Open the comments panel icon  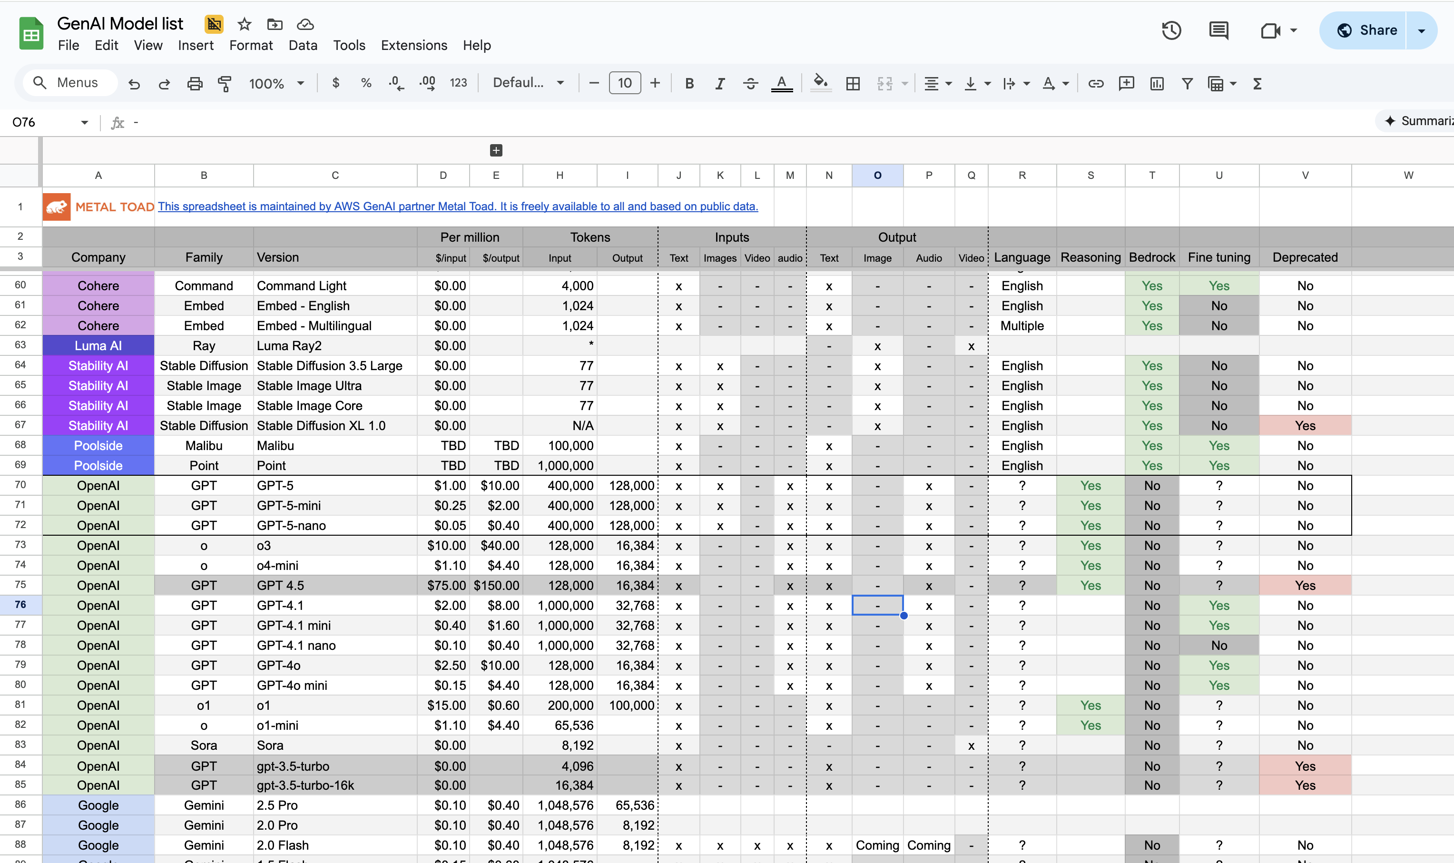coord(1218,30)
